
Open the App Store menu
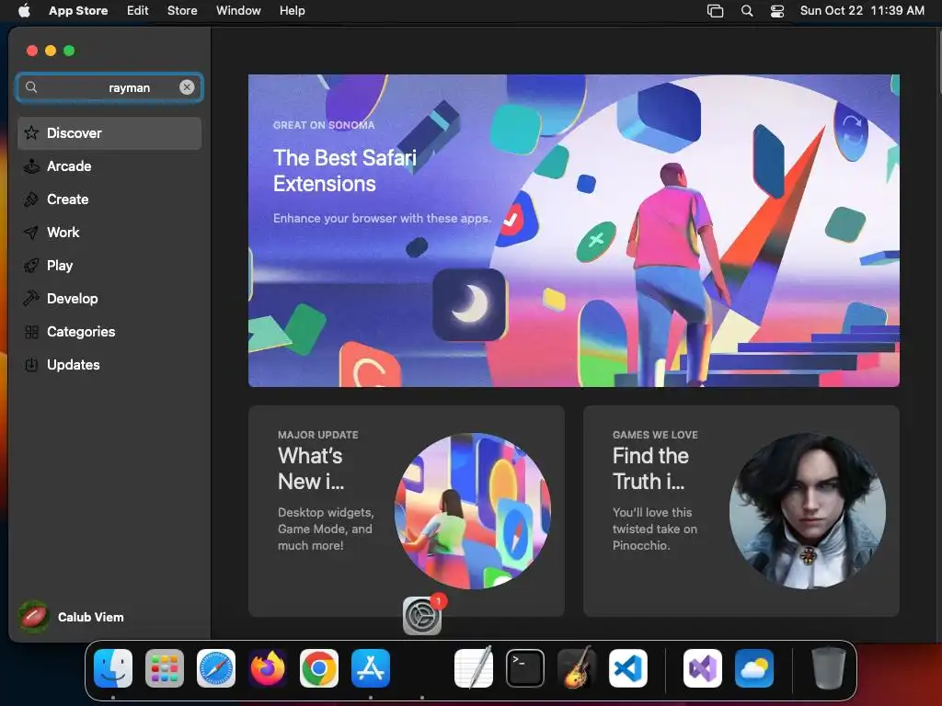(78, 10)
